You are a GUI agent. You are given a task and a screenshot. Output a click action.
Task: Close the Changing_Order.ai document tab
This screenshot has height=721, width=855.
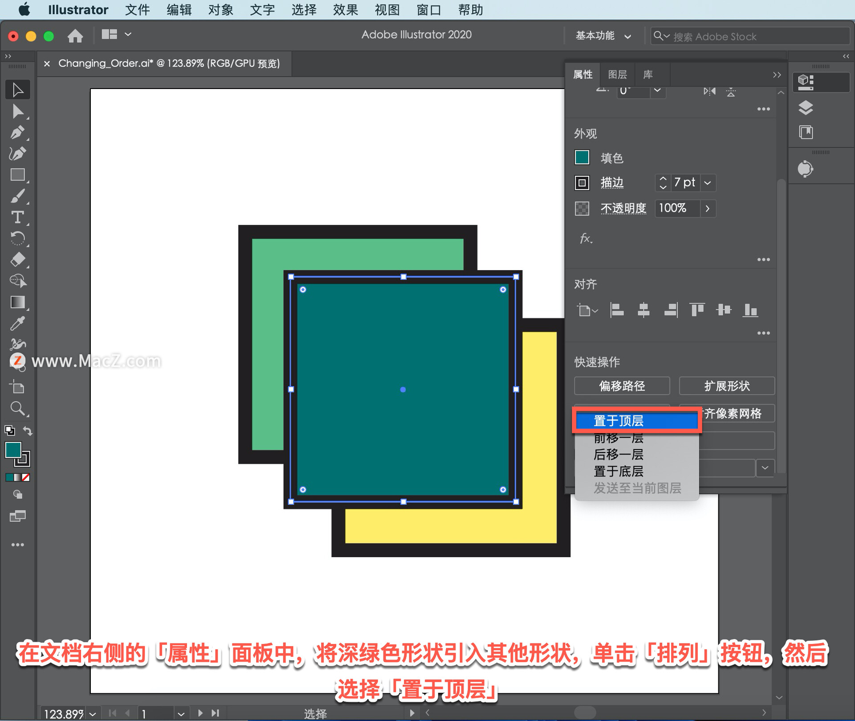tap(47, 64)
